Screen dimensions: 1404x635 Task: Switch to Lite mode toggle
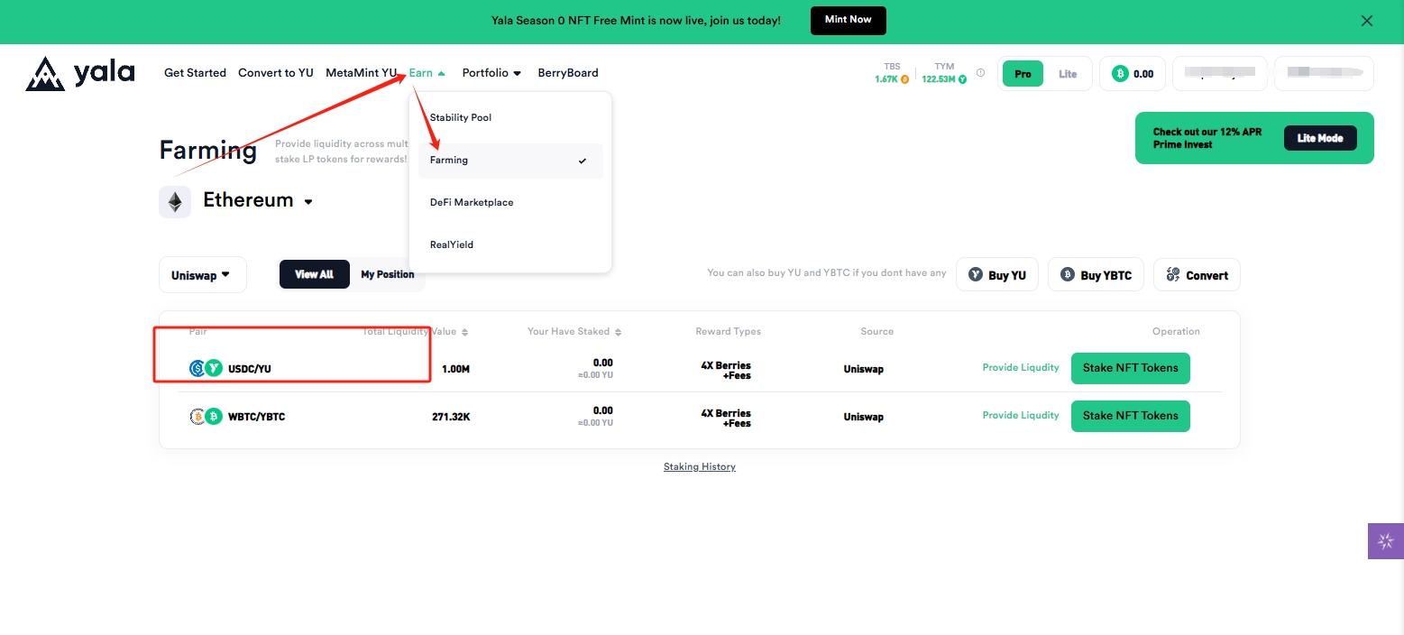(x=1068, y=74)
